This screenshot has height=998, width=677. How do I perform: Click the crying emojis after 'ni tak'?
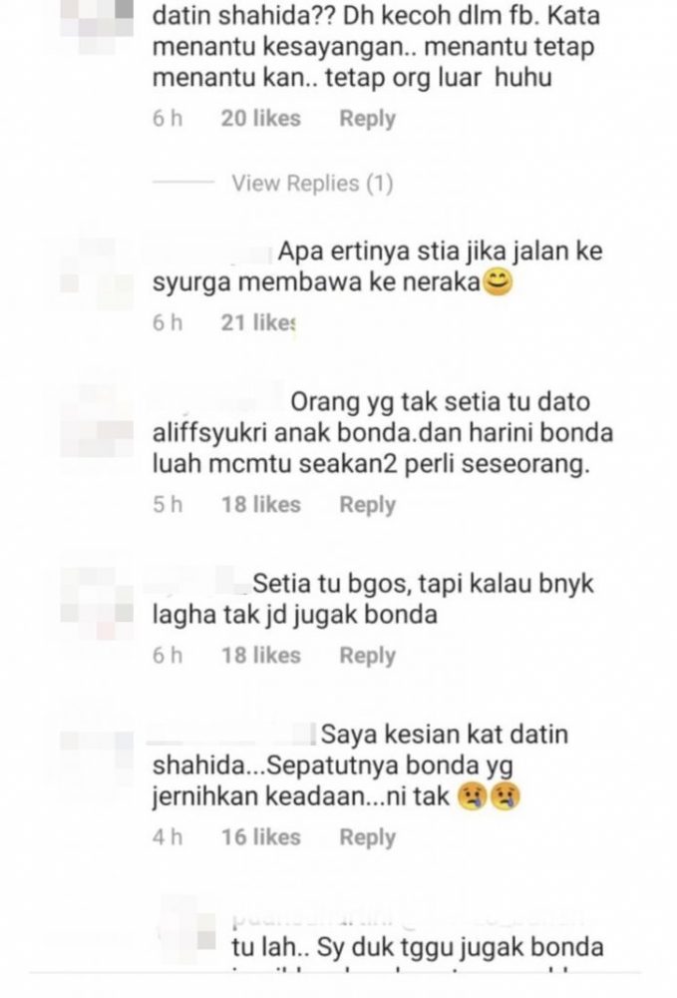point(489,795)
